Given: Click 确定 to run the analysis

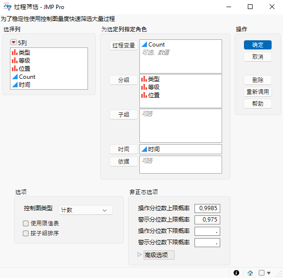Looking at the screenshot, I should coord(257,45).
